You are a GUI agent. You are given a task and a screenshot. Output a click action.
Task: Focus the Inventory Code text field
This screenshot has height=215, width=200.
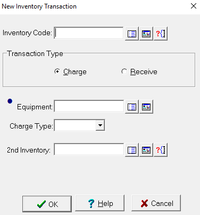[x=89, y=33]
